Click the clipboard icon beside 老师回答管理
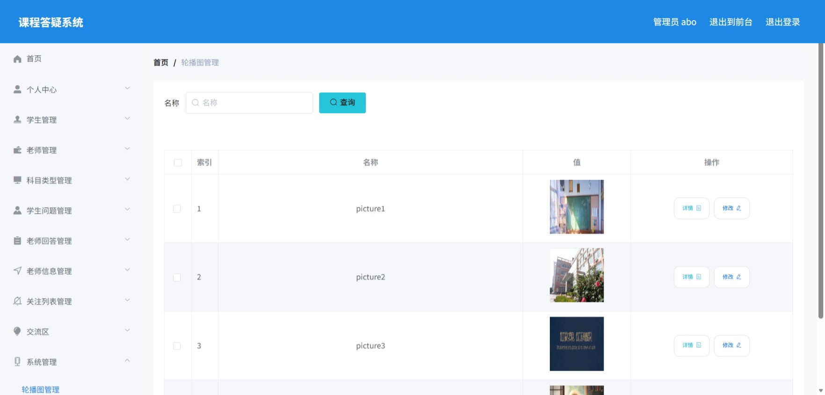Screen dimensions: 825x395 point(17,241)
